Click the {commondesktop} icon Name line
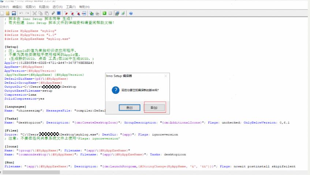Viewport: 310px width, 175px height. [95, 154]
